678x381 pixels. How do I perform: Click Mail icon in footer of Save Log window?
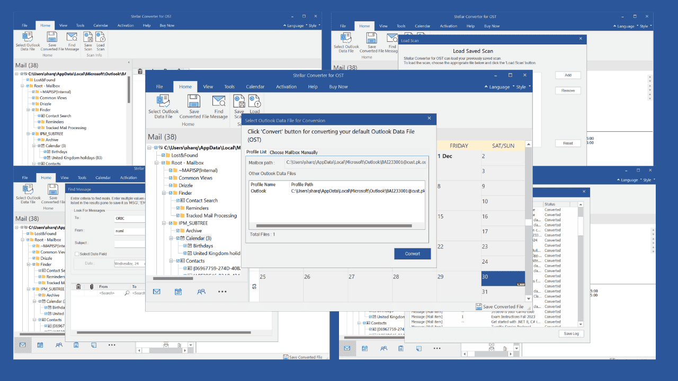(x=347, y=348)
